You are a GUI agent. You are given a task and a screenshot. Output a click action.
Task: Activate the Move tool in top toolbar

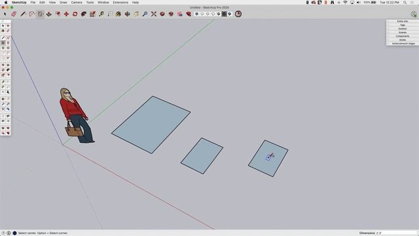pos(66,14)
